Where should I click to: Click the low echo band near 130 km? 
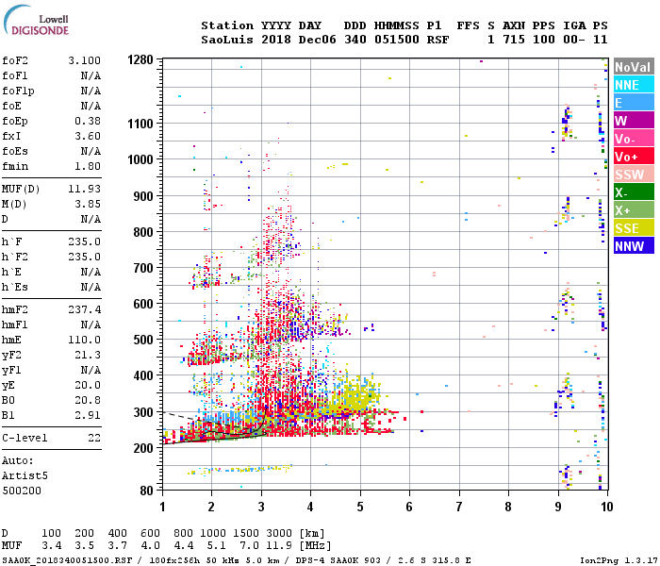pyautogui.click(x=239, y=470)
